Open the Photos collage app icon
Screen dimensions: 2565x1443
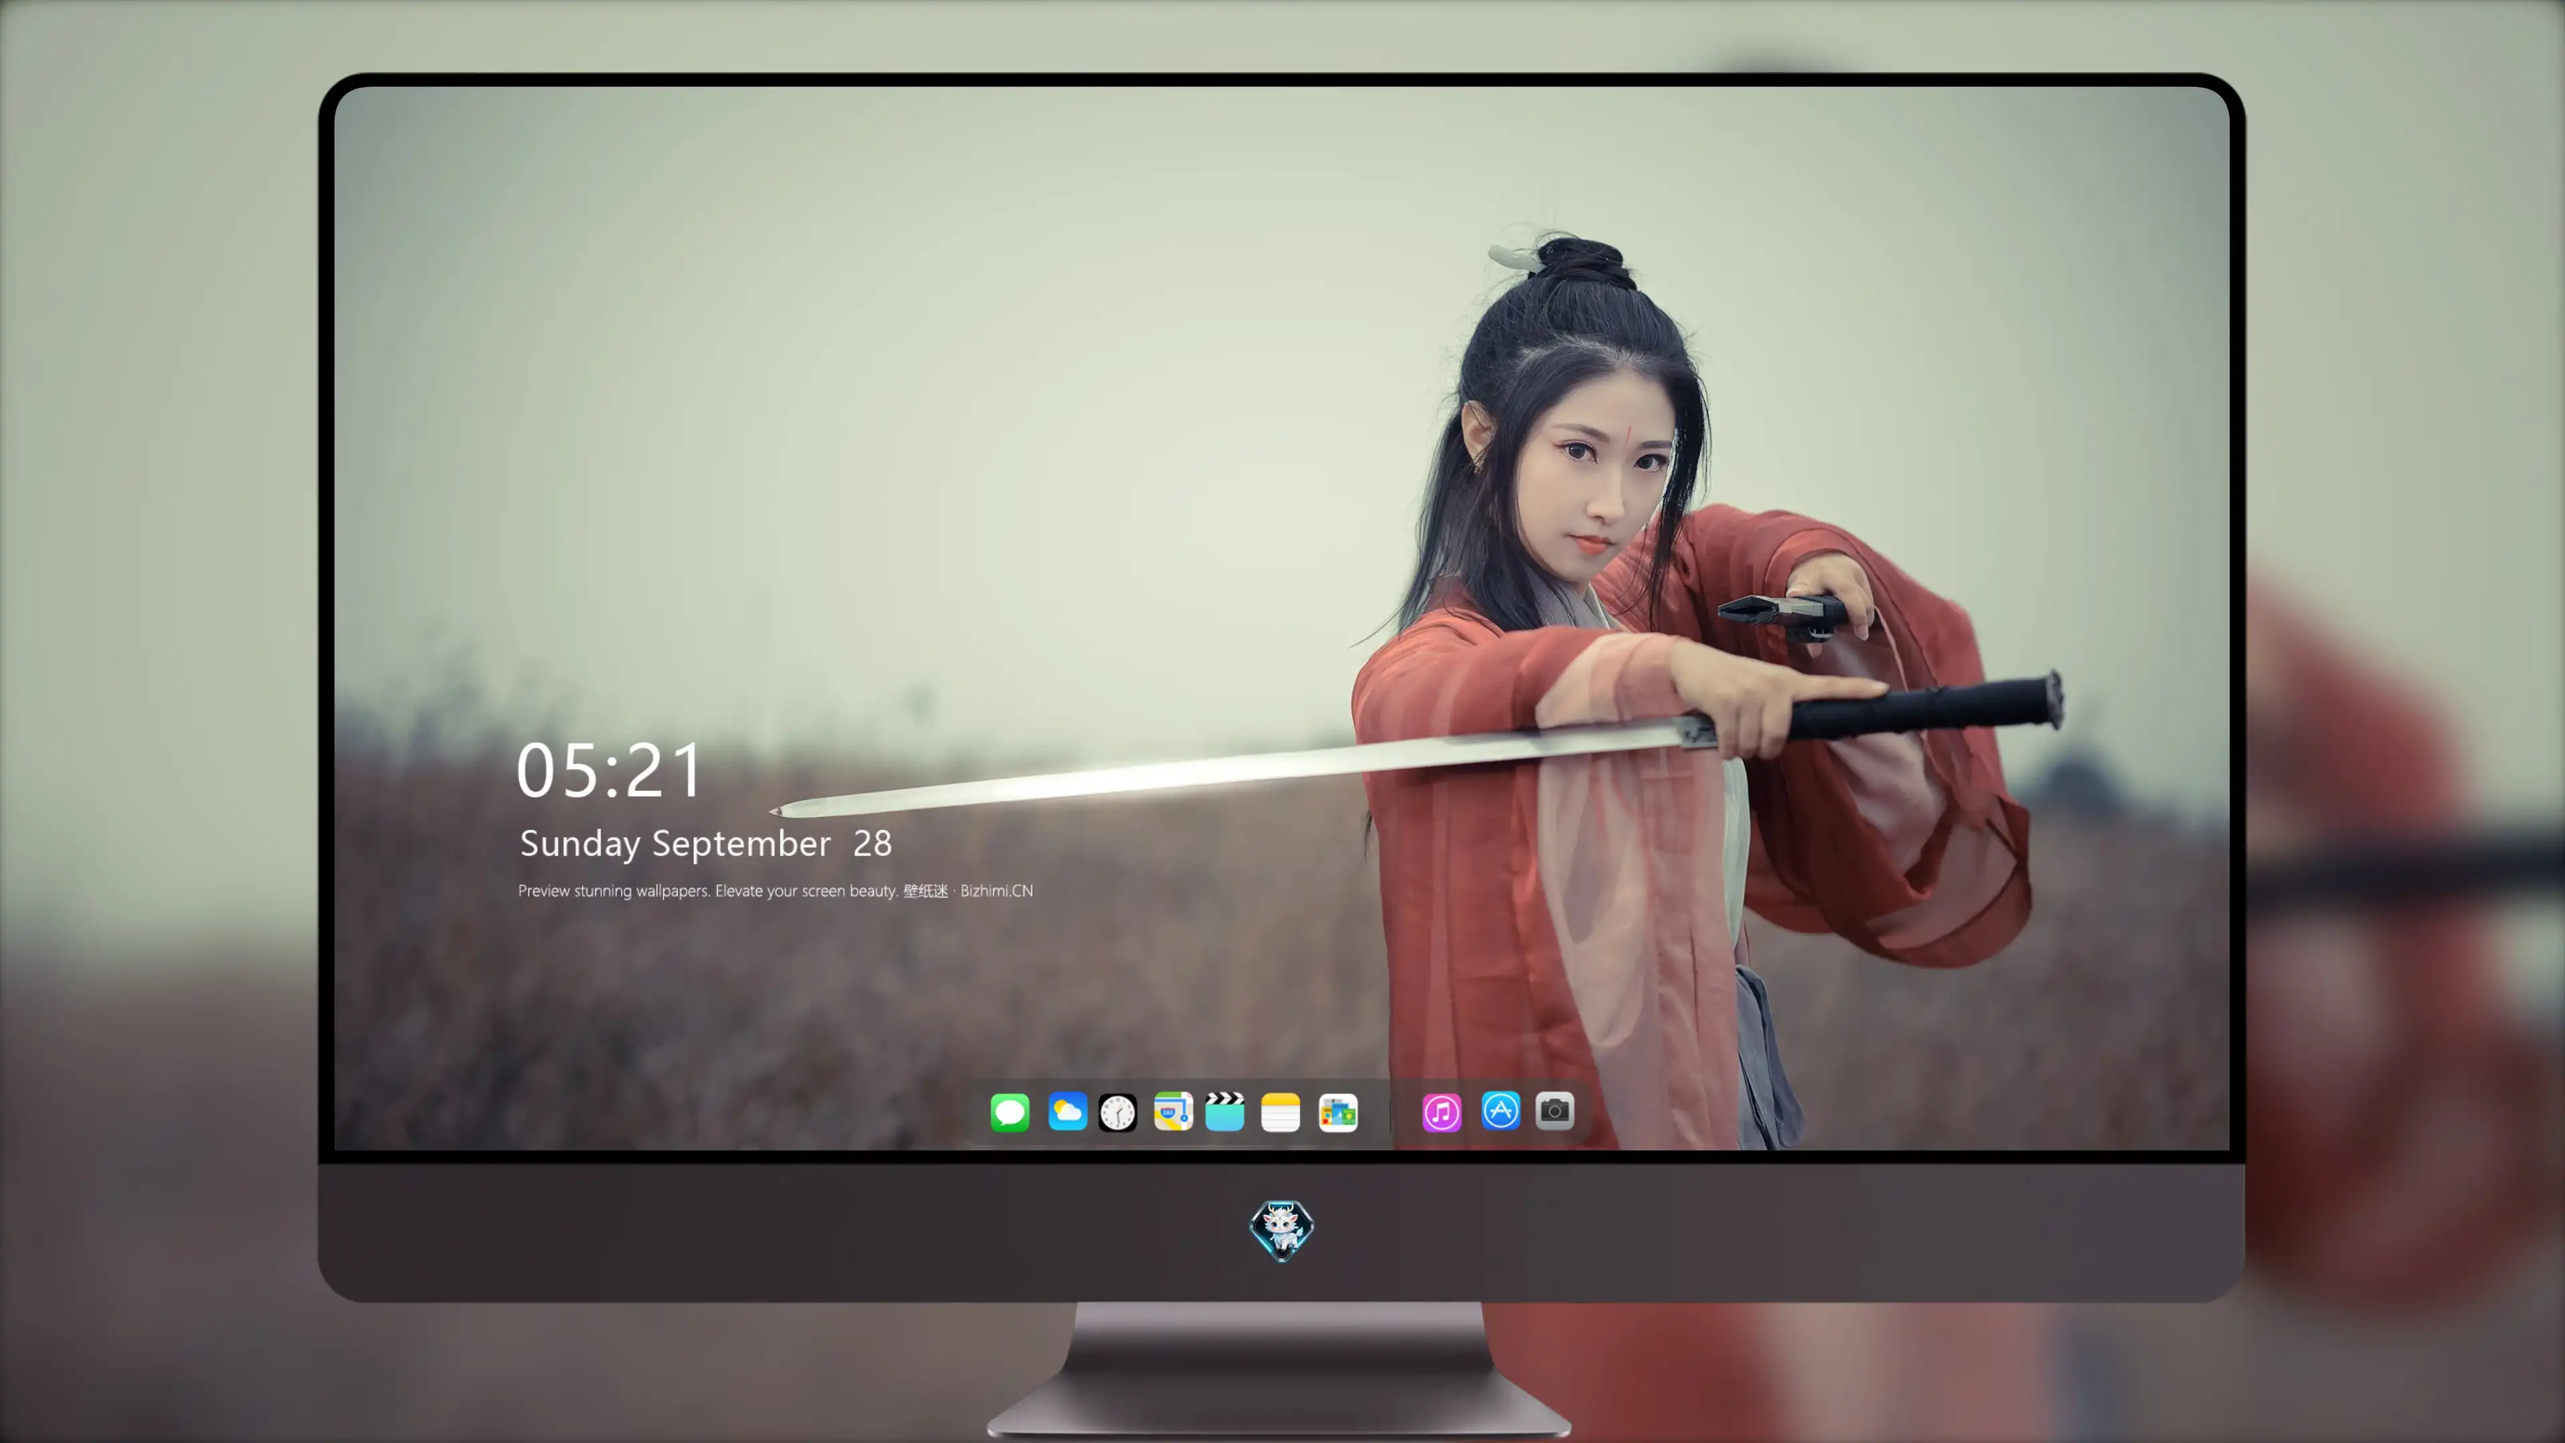(1337, 1112)
